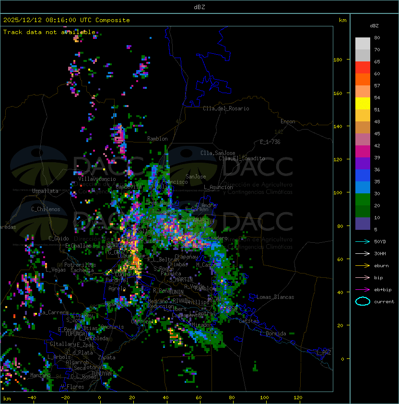
Task: Click the 'JUNIN' map label
Action: point(176,292)
